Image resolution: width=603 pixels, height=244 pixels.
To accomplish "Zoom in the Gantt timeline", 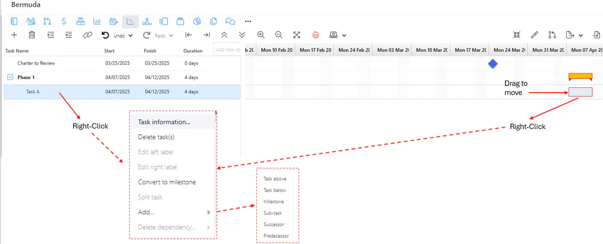I will pos(261,35).
